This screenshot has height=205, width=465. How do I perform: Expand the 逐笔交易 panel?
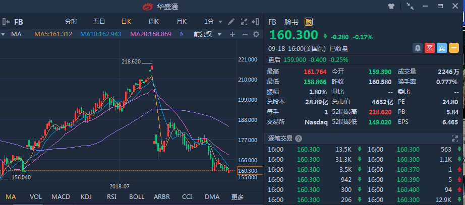455,139
